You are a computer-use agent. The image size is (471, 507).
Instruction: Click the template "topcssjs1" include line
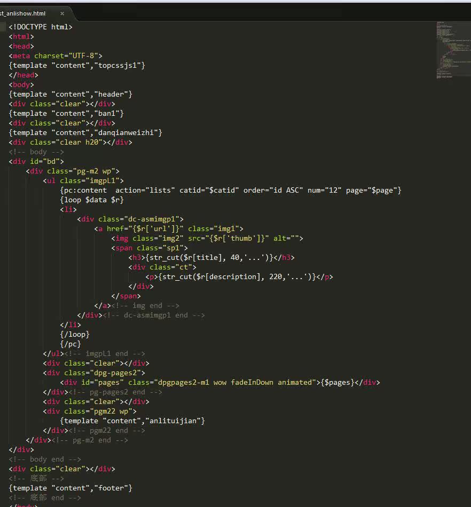click(x=77, y=65)
